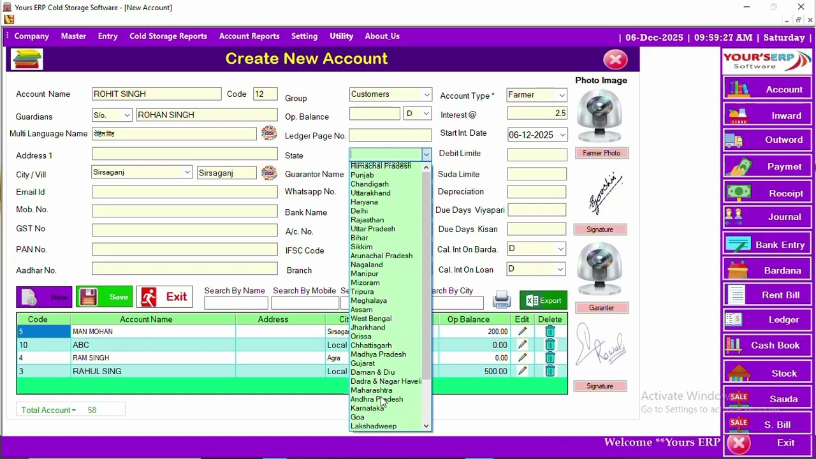Click the Exit button beside Save
The height and width of the screenshot is (459, 816).
pyautogui.click(x=164, y=297)
